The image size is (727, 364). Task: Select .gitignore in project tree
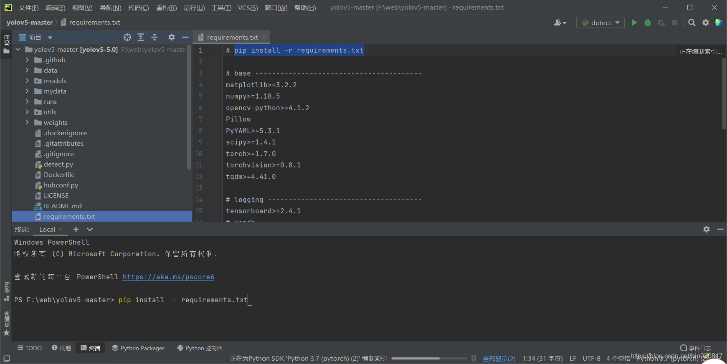pyautogui.click(x=59, y=154)
